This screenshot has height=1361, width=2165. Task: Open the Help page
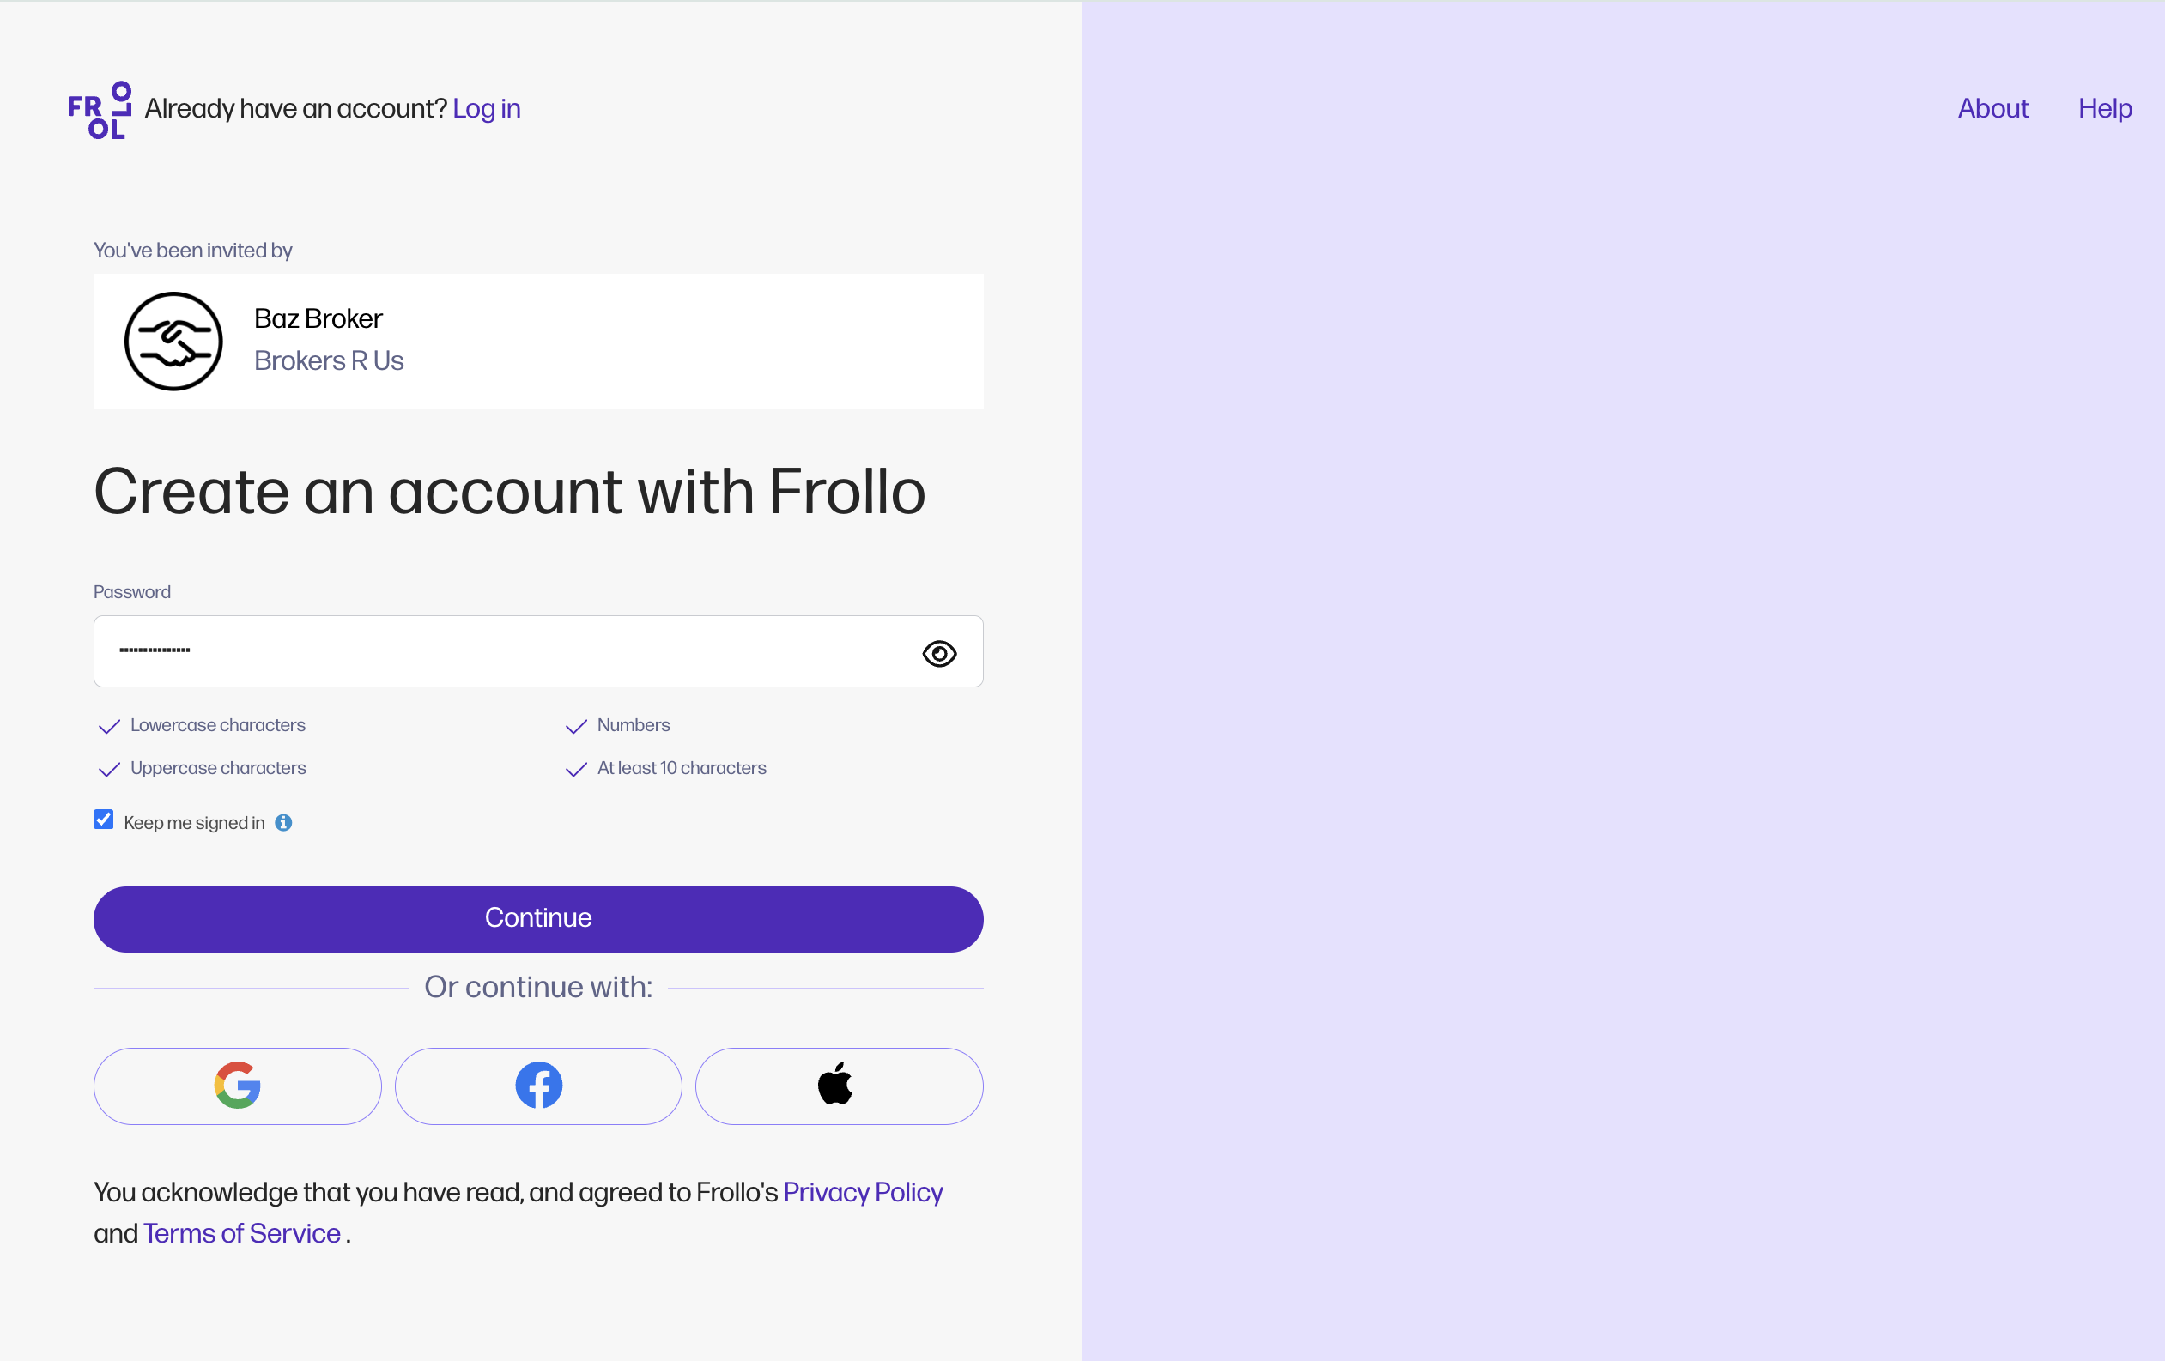click(2104, 109)
